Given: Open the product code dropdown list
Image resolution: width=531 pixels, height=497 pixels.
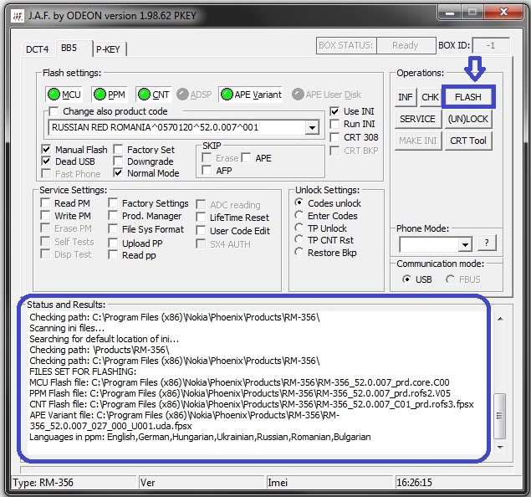Looking at the screenshot, I should pos(312,128).
